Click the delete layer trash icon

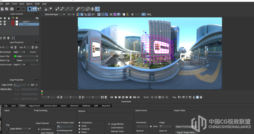coord(8,38)
